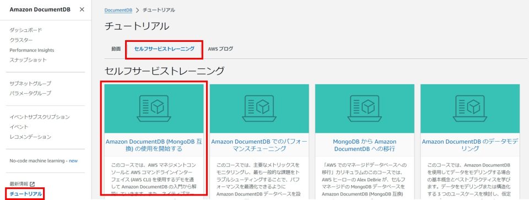Image resolution: width=529 pixels, height=200 pixels.
Task: Open パラメータグループ page
Action: (30, 93)
